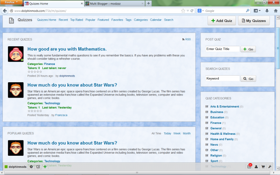Click the Go button in Post Quiz
280x175 pixels.
click(x=248, y=49)
